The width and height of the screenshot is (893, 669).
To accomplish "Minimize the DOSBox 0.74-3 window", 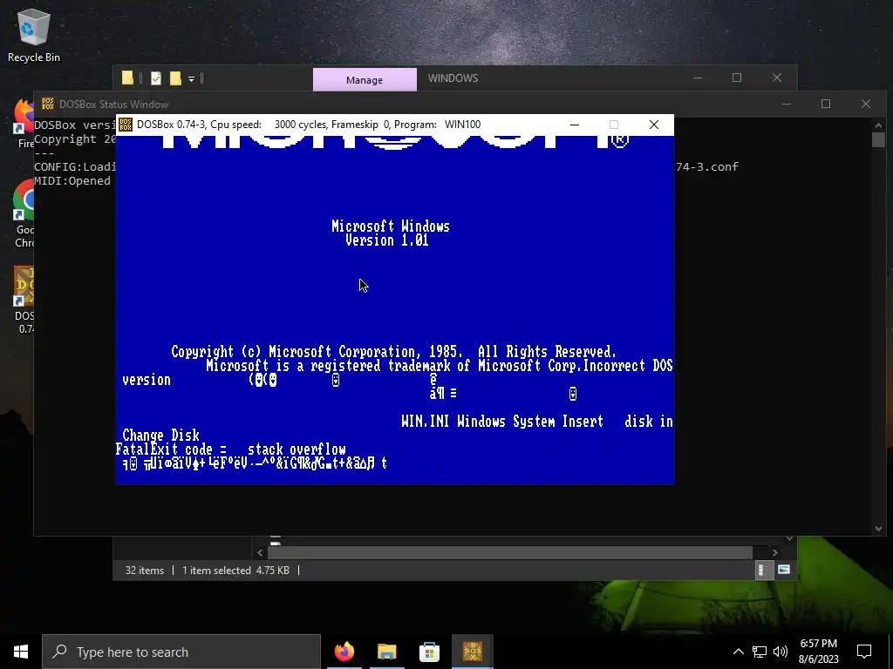I will coord(575,125).
